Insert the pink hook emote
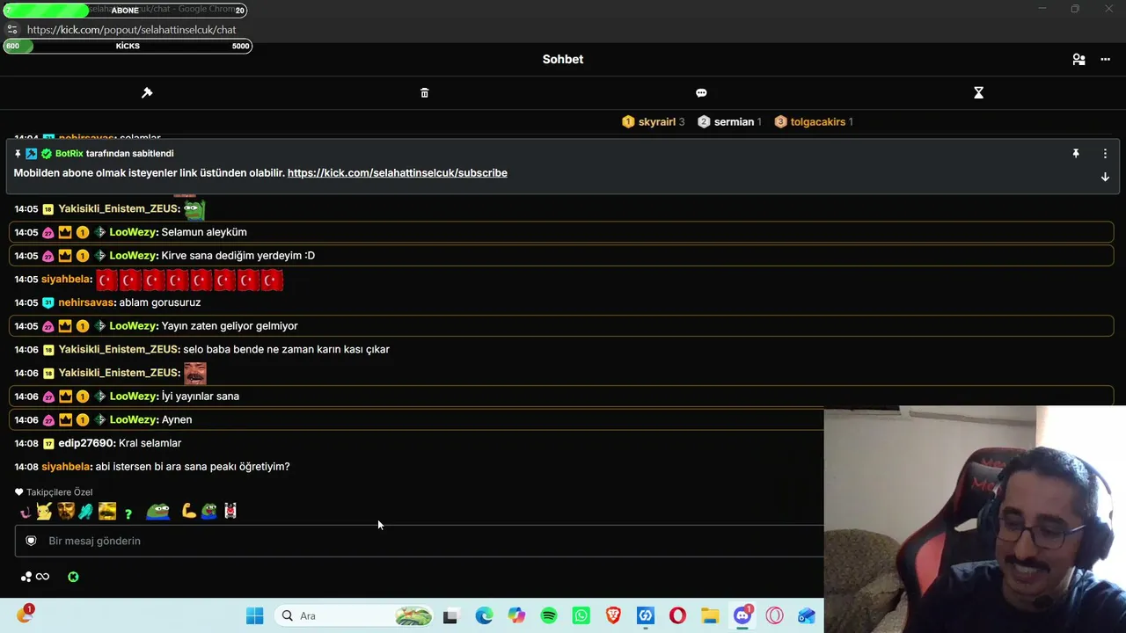The image size is (1126, 633). (25, 512)
